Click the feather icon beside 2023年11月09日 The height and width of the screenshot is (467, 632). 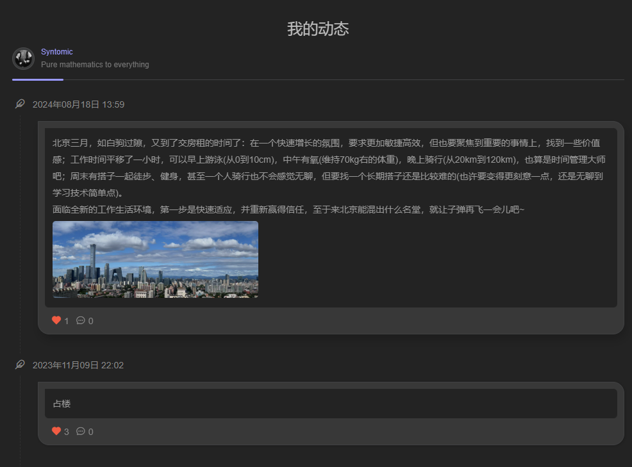click(20, 365)
